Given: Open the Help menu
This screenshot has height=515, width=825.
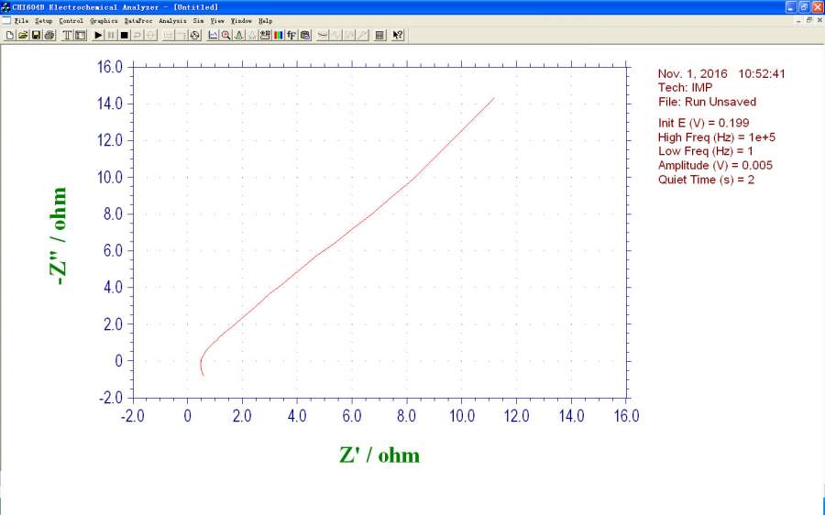Looking at the screenshot, I should (x=265, y=21).
